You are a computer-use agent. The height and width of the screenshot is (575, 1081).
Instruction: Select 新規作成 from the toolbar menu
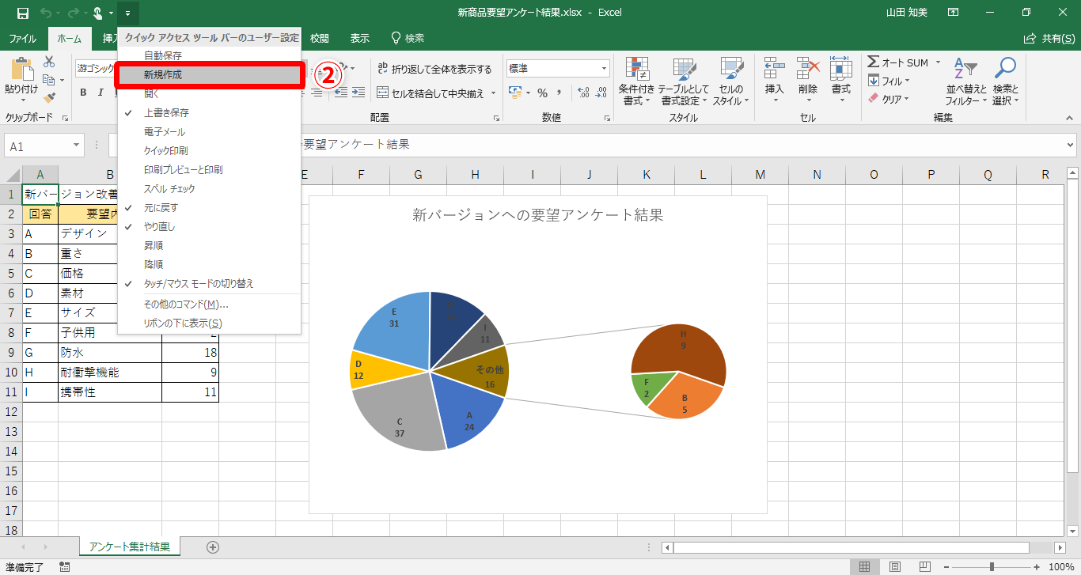click(x=209, y=75)
